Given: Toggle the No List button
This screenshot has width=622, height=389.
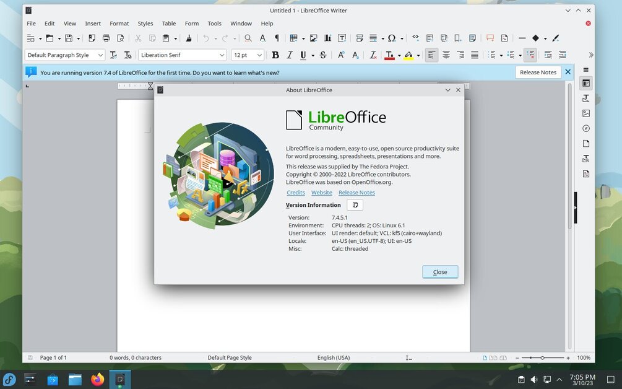Looking at the screenshot, I should [530, 55].
